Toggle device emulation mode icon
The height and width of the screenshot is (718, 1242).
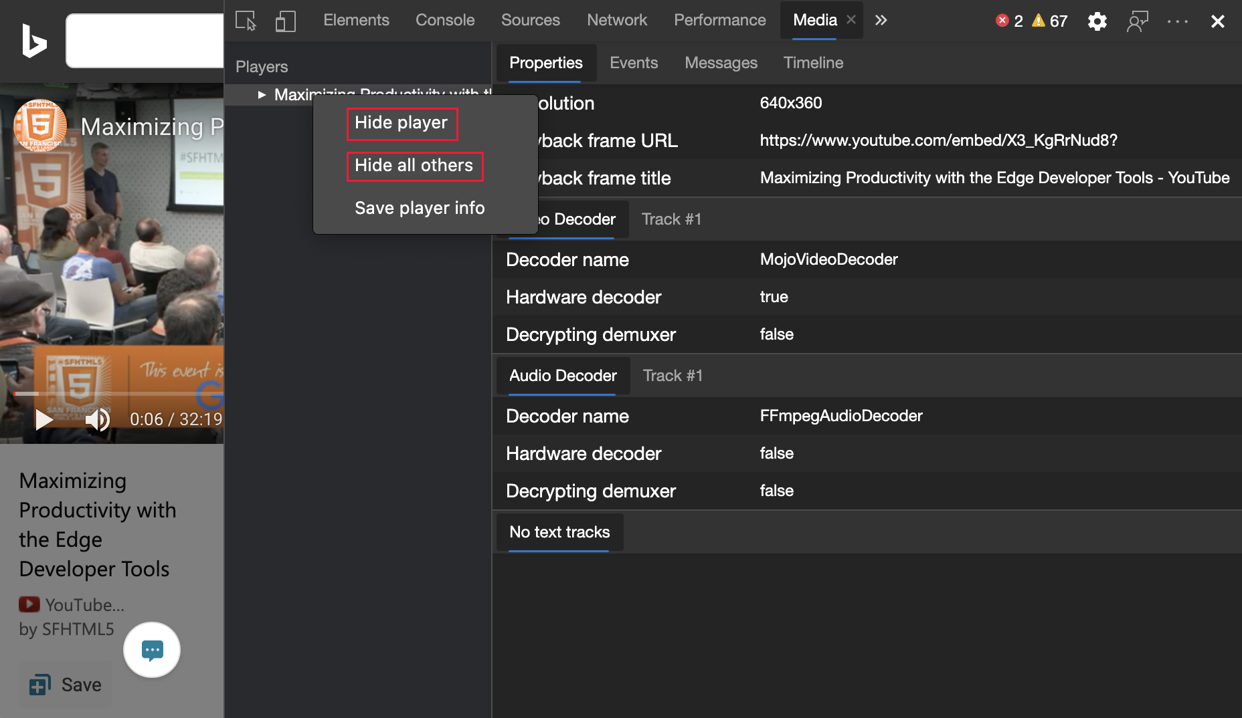click(x=285, y=21)
